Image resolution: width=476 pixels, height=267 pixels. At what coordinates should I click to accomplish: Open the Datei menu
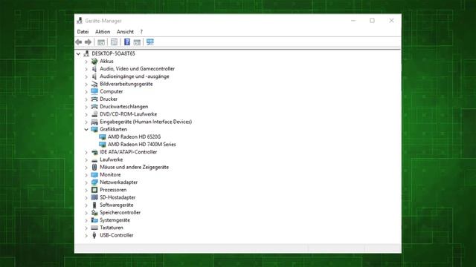tap(83, 31)
